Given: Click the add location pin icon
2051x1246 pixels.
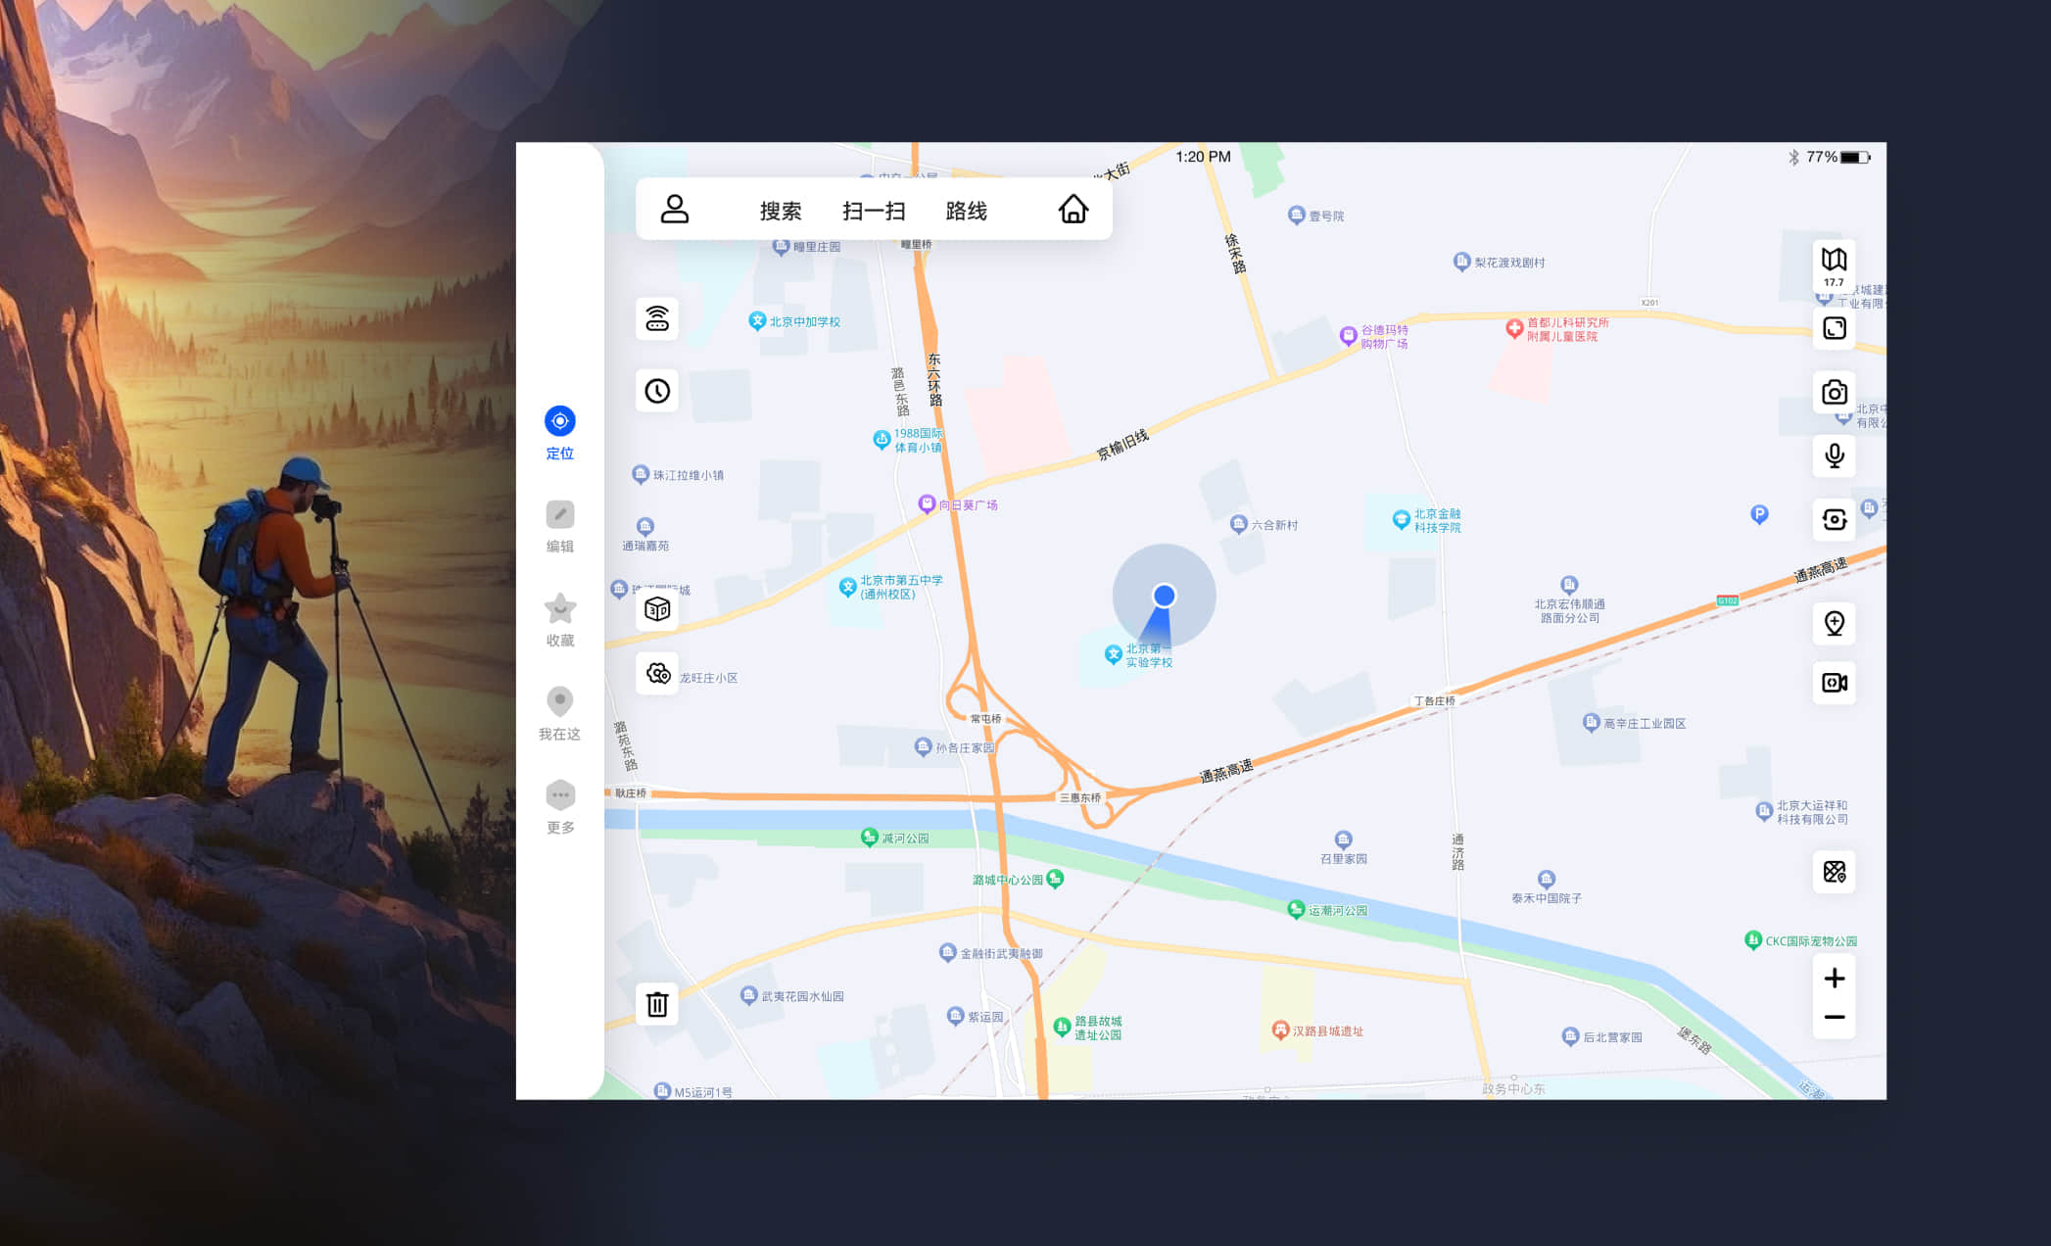Looking at the screenshot, I should 1834,623.
